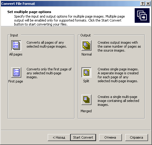Click the Start Convert button
Screen dimensions: 152x145
[x=83, y=137]
